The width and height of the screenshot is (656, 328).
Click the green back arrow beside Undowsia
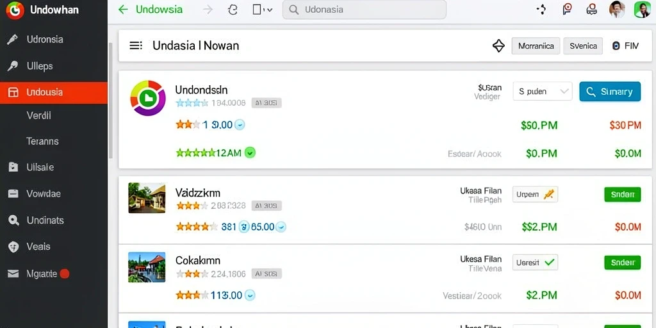pos(123,10)
